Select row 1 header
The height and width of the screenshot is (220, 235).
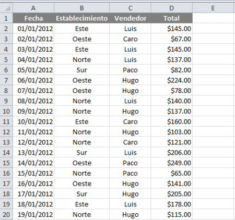[6, 18]
